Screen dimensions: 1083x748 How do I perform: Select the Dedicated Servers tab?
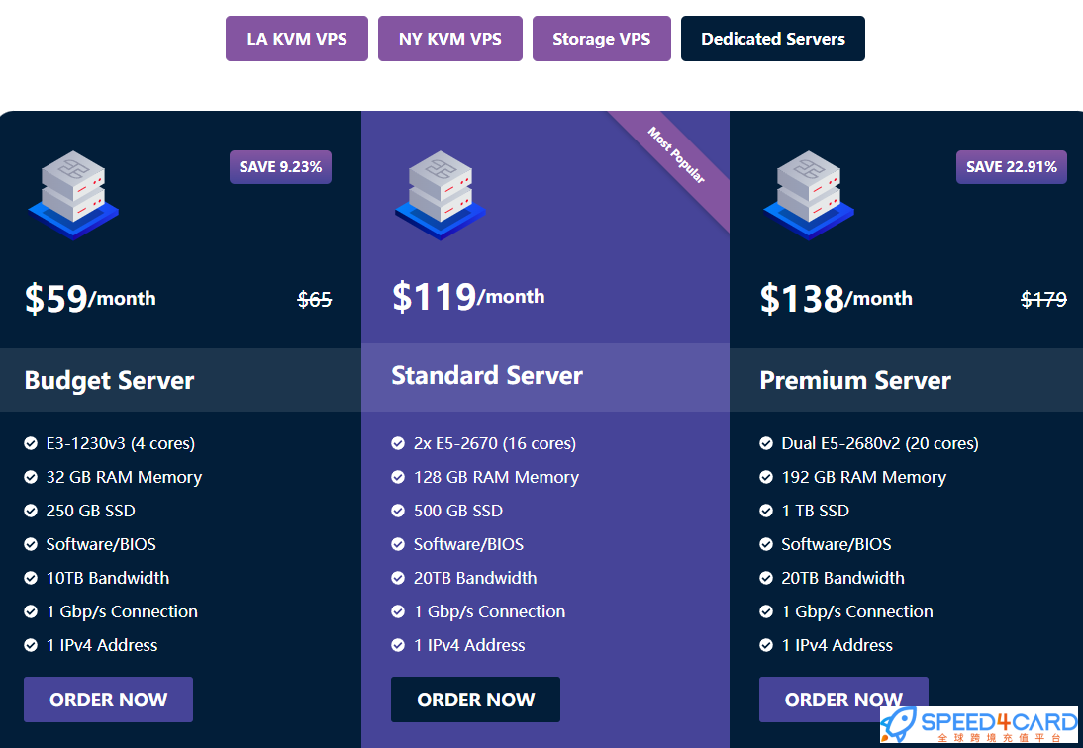772,39
